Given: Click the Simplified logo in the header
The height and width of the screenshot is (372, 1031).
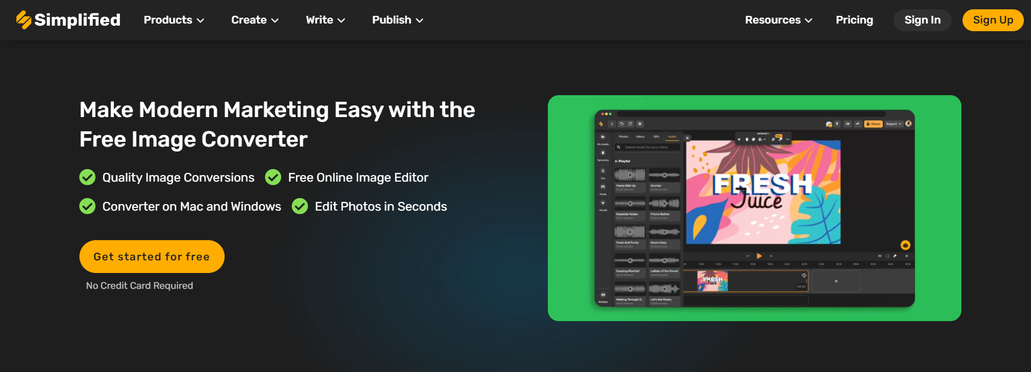Looking at the screenshot, I should point(68,20).
